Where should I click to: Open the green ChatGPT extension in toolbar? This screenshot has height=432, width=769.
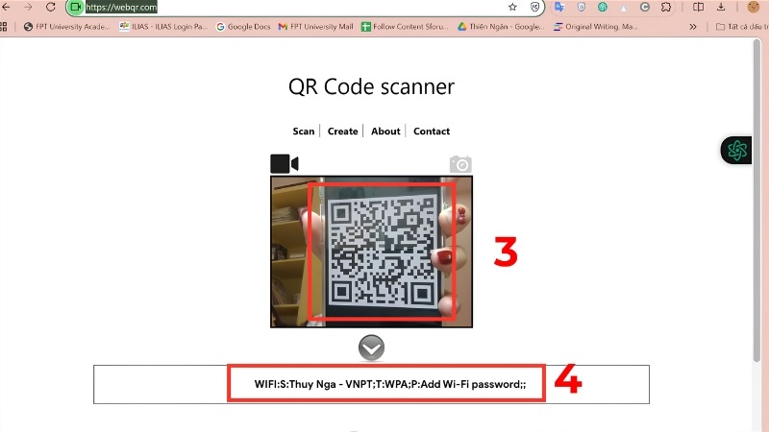point(603,7)
